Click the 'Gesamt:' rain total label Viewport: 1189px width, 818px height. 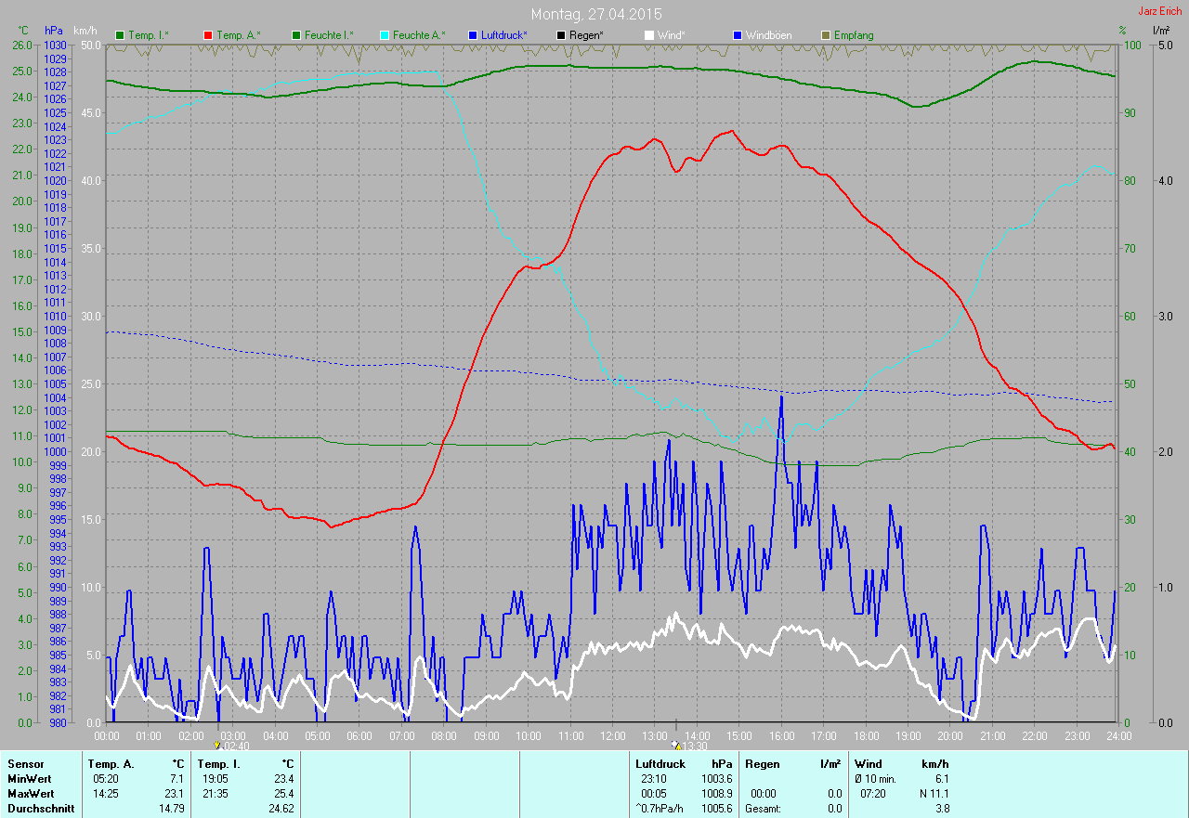coord(762,809)
